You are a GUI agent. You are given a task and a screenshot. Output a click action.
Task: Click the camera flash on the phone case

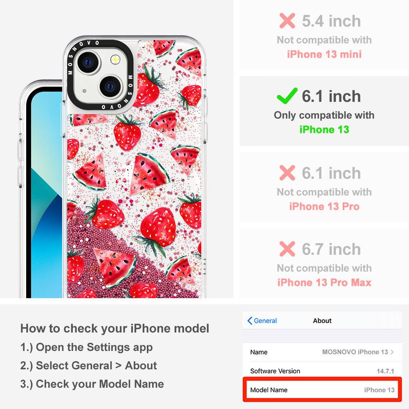pyautogui.click(x=115, y=60)
